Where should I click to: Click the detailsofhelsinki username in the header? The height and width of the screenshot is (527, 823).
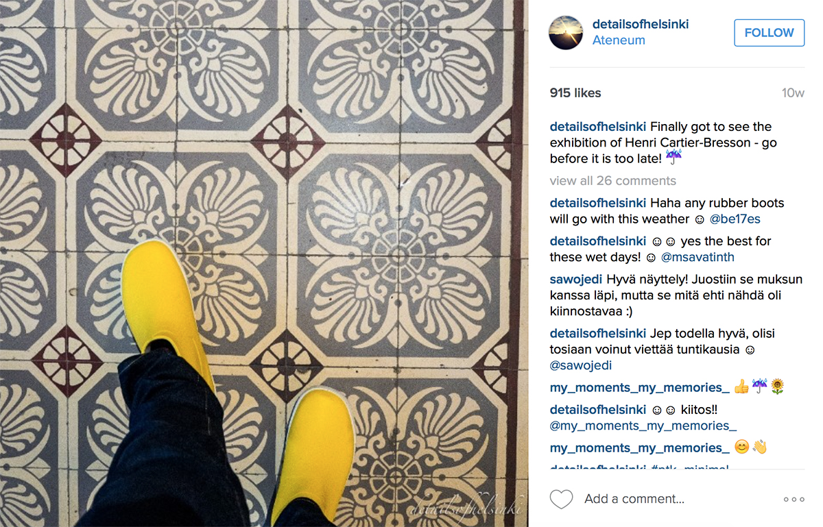coord(641,25)
